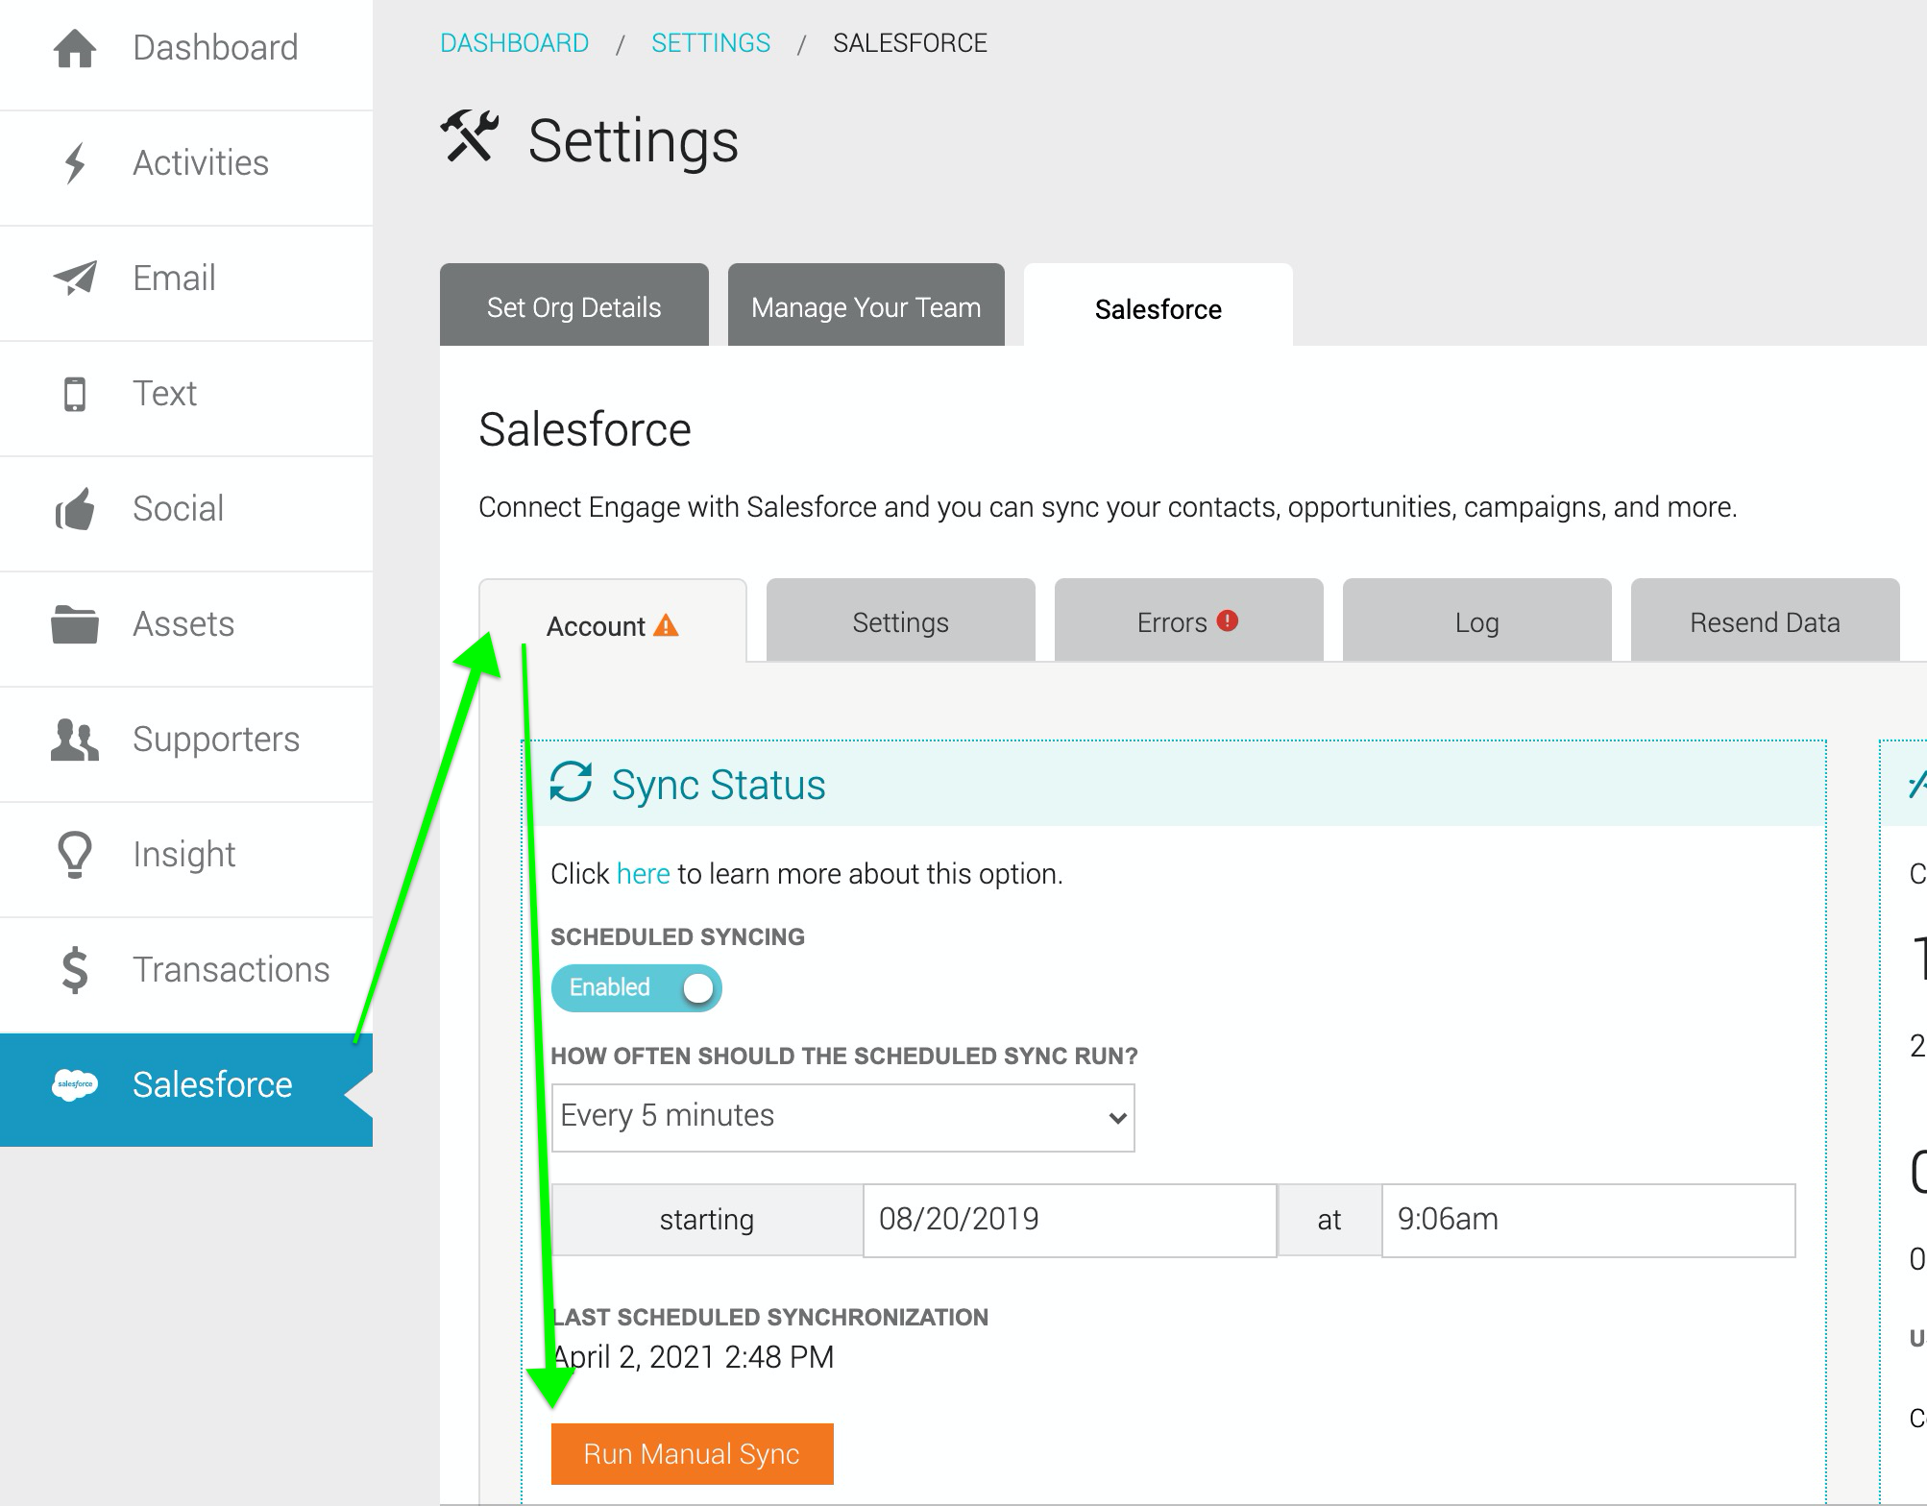Click the sync start time field
The image size is (1927, 1506).
point(1589,1220)
